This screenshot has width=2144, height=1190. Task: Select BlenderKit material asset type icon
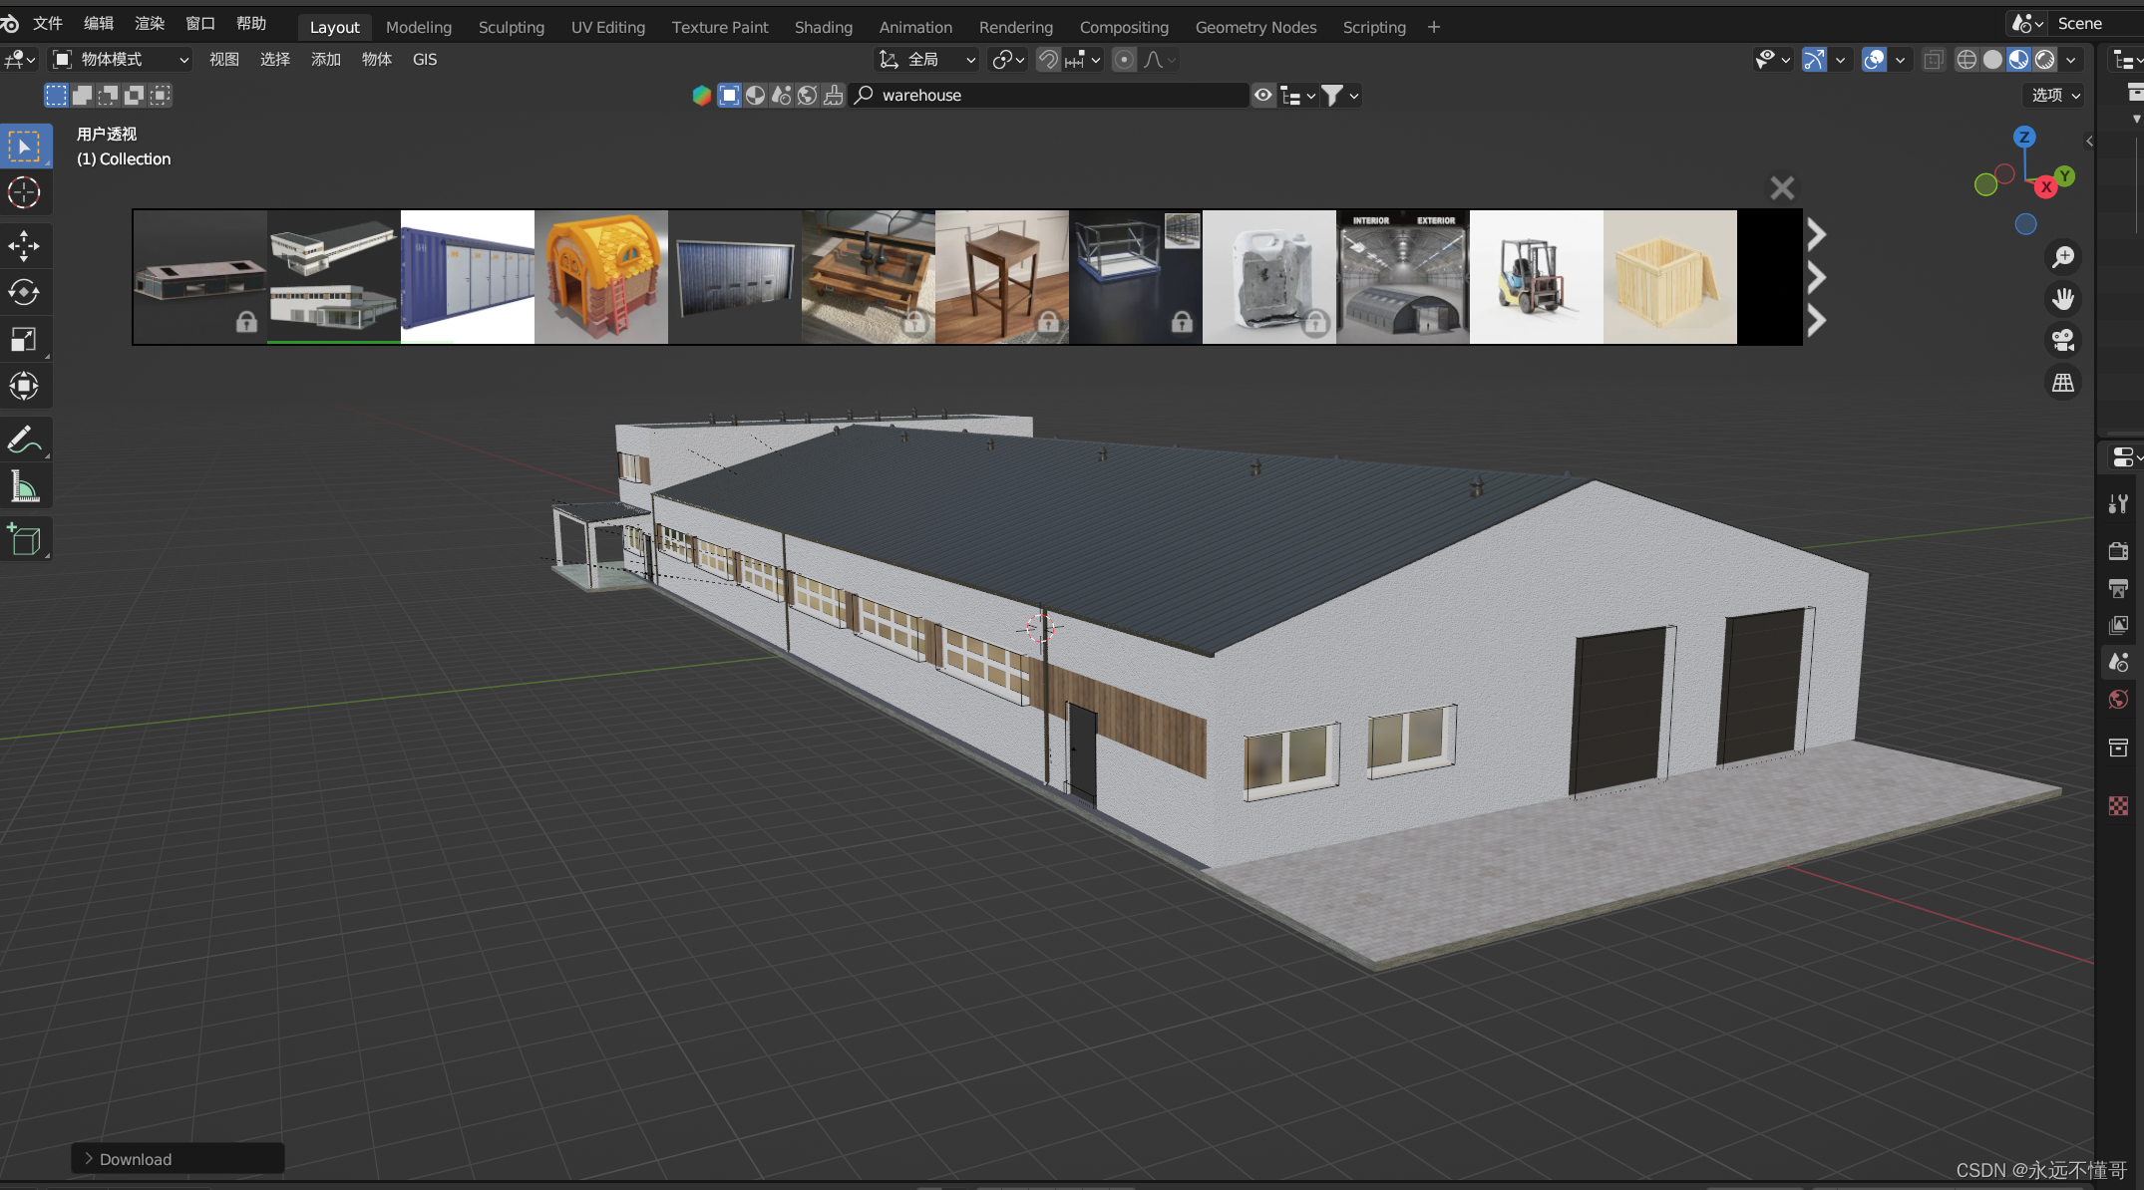(756, 95)
